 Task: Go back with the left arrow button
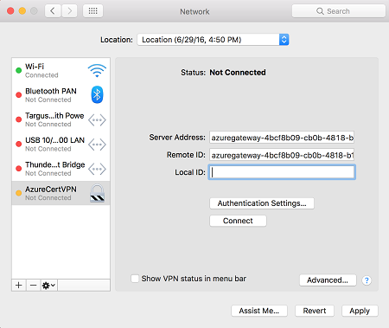click(x=53, y=11)
